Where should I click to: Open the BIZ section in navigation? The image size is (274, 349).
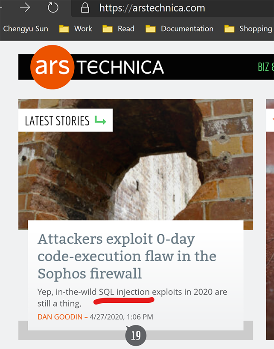265,67
